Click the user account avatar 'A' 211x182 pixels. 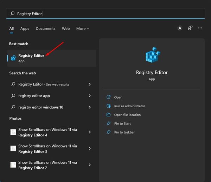180,28
